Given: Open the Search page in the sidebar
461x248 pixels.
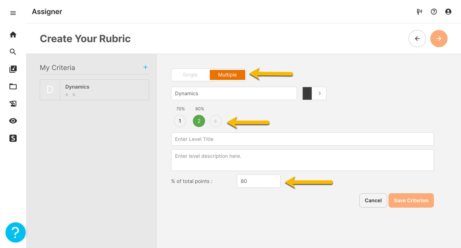Looking at the screenshot, I should (13, 52).
